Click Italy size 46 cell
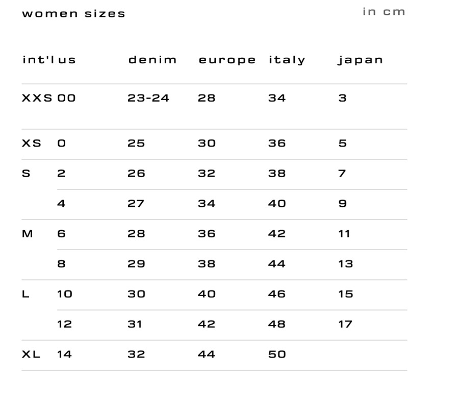 pyautogui.click(x=277, y=294)
